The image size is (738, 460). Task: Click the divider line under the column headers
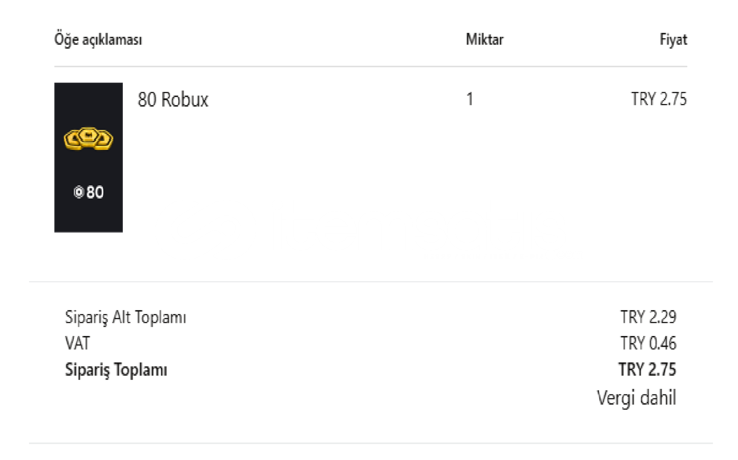tap(370, 66)
